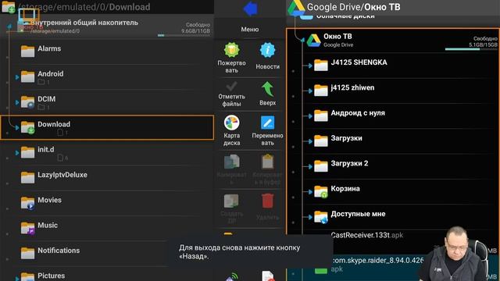This screenshot has height=281, width=500.
Task: Open the Андроид с нуля folder name
Action: pos(358,112)
